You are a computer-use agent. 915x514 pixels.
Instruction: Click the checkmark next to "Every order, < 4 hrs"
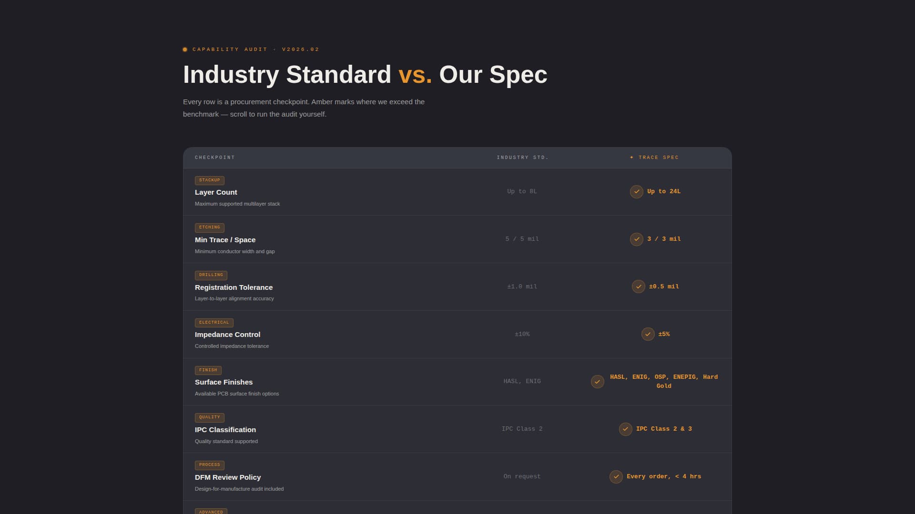click(x=617, y=476)
